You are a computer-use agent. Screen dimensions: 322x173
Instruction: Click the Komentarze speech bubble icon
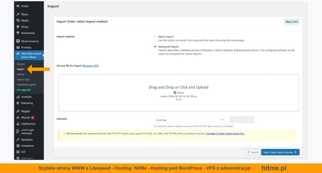point(18,33)
